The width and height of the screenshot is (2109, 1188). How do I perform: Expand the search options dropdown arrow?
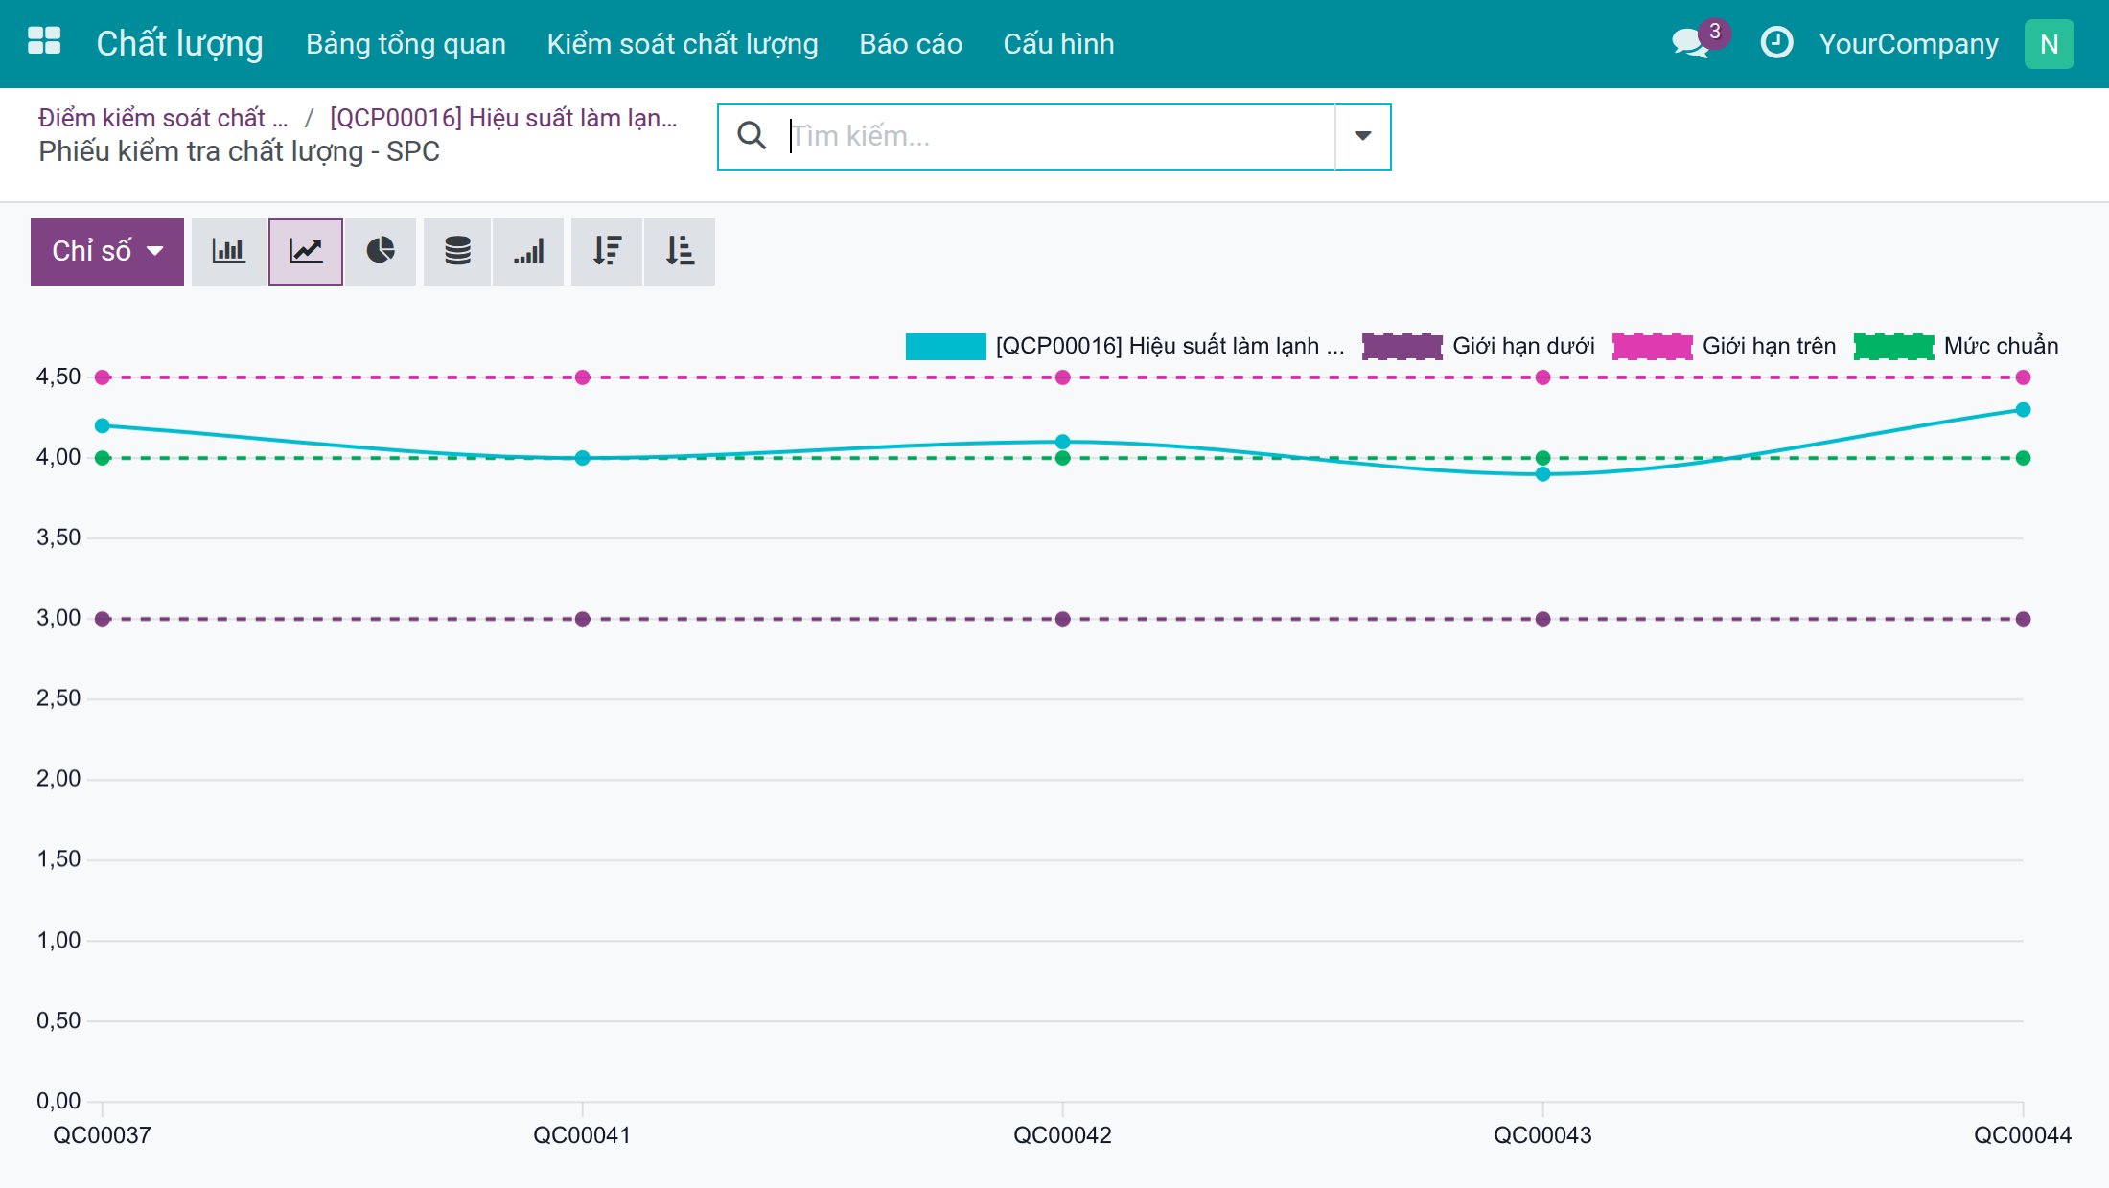(x=1362, y=136)
